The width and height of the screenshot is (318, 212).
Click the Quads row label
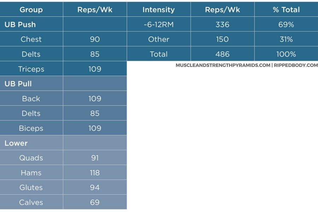31,158
